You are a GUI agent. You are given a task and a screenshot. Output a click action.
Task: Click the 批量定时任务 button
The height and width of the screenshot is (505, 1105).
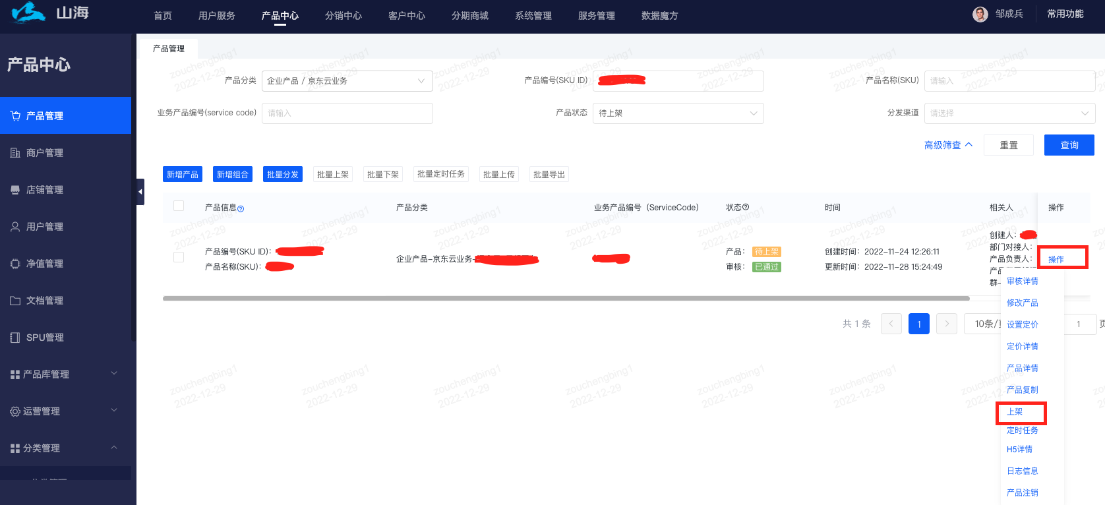[x=441, y=174]
